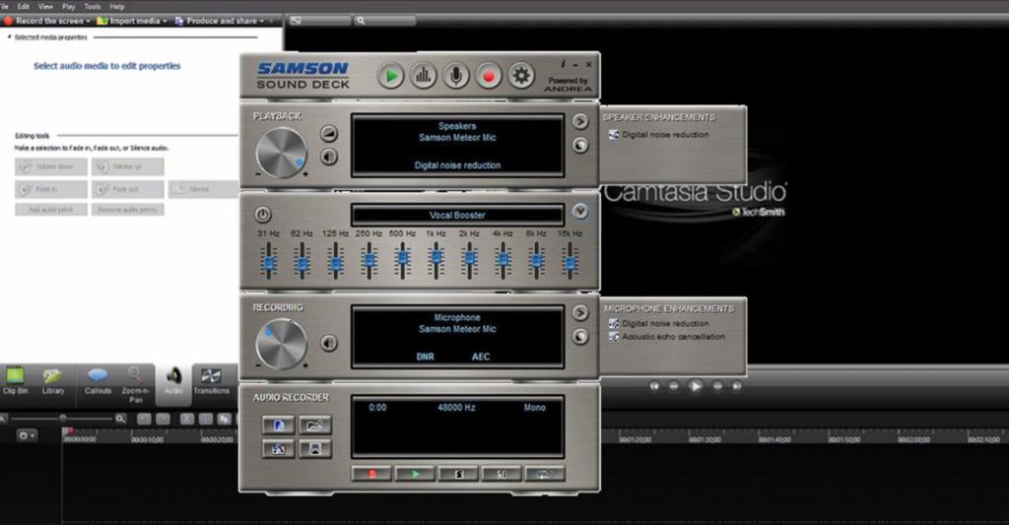Click the green play icon in Sound Deck header
The image size is (1009, 525).
click(x=391, y=75)
